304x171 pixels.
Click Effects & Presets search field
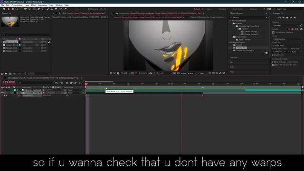click(x=249, y=18)
